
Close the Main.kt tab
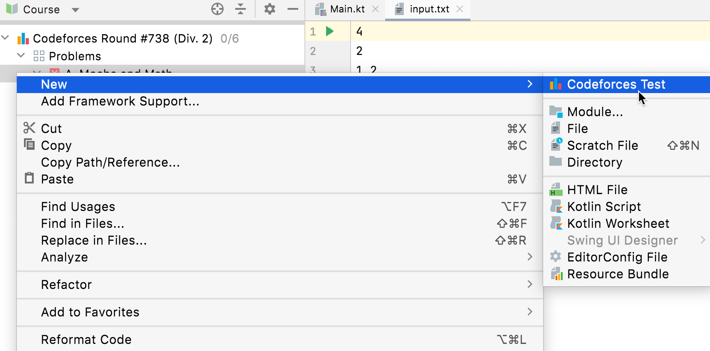pyautogui.click(x=375, y=9)
